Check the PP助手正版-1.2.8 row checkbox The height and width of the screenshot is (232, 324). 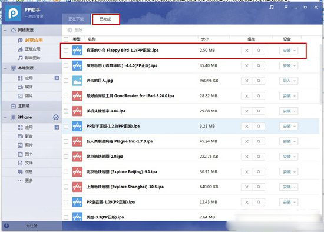tap(66, 126)
